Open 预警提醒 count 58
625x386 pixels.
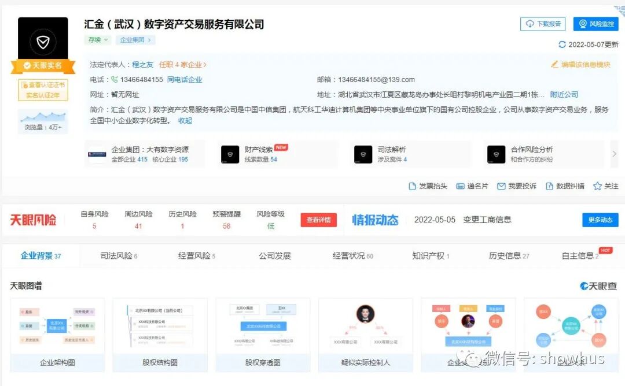(226, 226)
